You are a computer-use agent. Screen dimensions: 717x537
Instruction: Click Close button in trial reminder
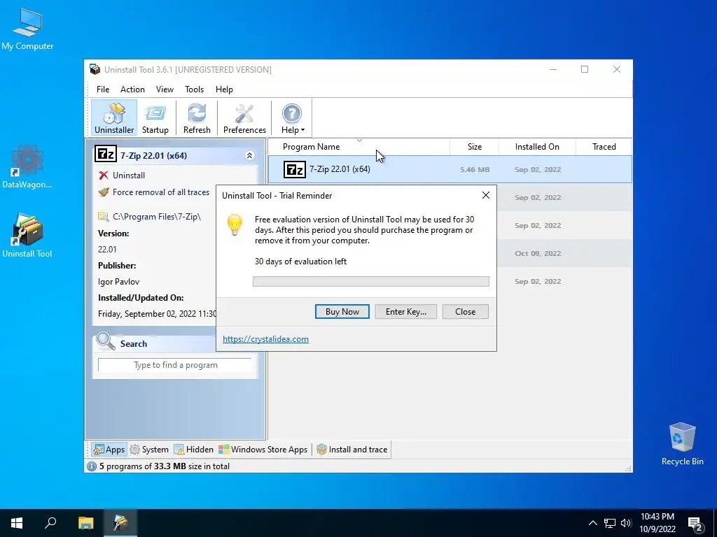coord(465,311)
